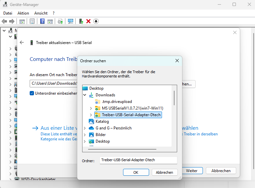
Task: Click the add legacy hardware icon
Action: 81,21
